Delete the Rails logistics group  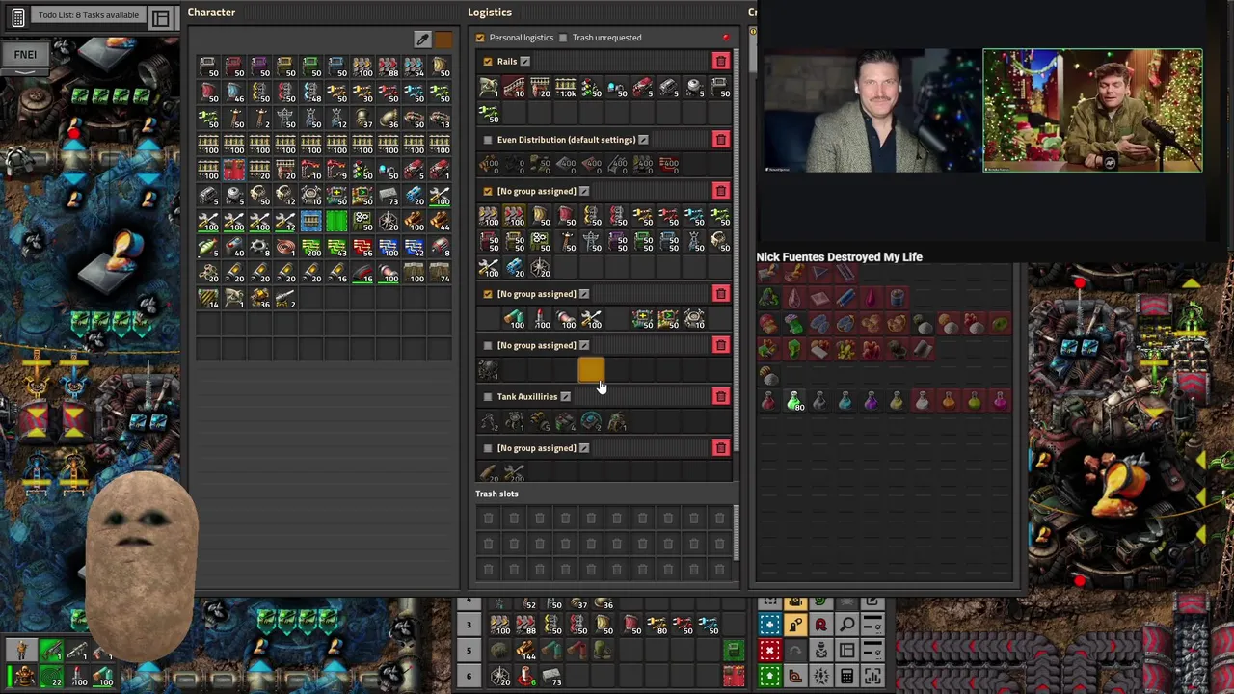(x=720, y=62)
